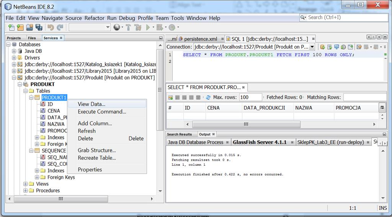The height and width of the screenshot is (217, 392).
Task: Close the persistence.xml editor tab
Action: coord(222,39)
